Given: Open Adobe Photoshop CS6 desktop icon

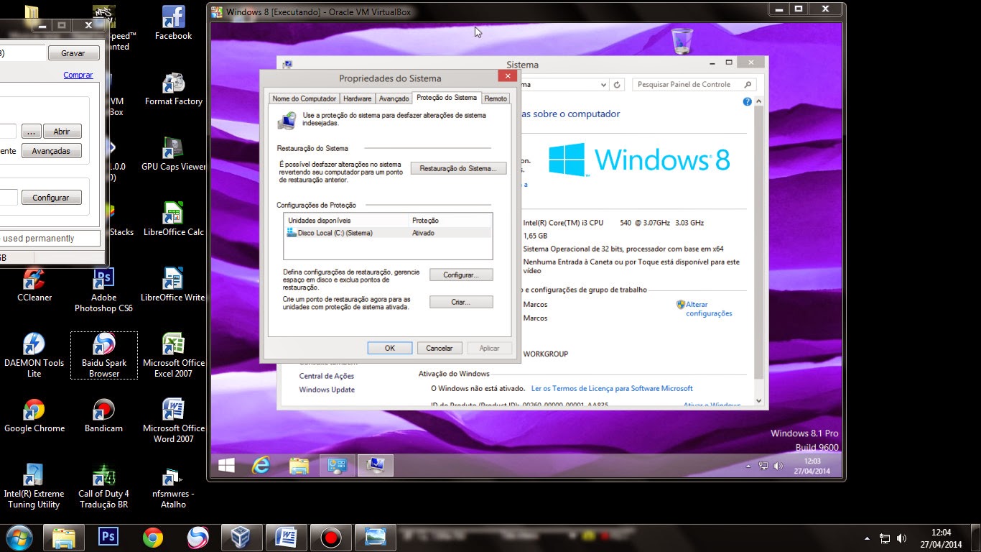Looking at the screenshot, I should coord(103,290).
